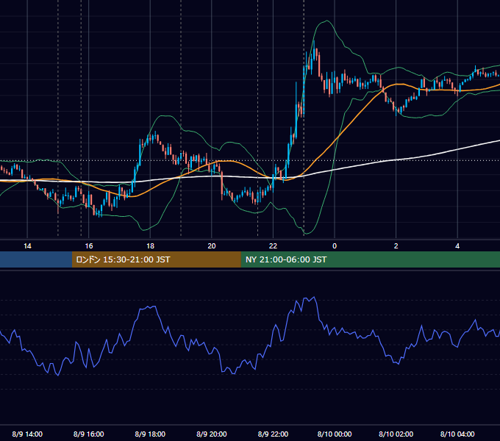Click the blue session band before ロンドン

coord(36,259)
